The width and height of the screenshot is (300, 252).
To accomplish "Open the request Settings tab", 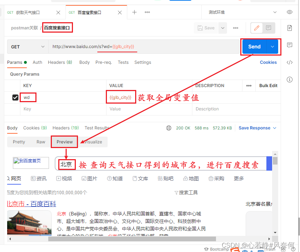I will click(x=143, y=62).
